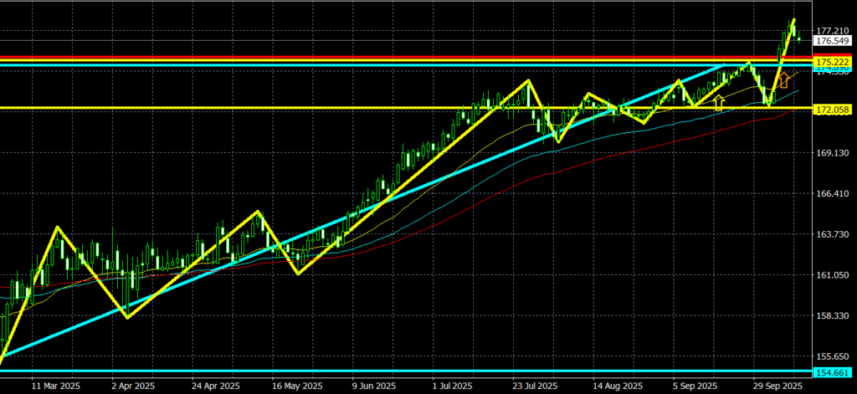857x394 pixels.
Task: Select the 176.549 current price label
Action: [x=833, y=41]
